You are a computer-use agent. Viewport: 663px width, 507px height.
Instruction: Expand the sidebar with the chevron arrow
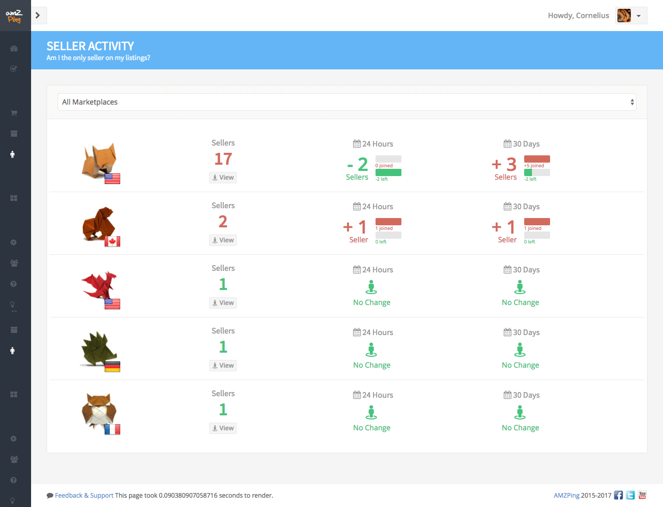[38, 16]
